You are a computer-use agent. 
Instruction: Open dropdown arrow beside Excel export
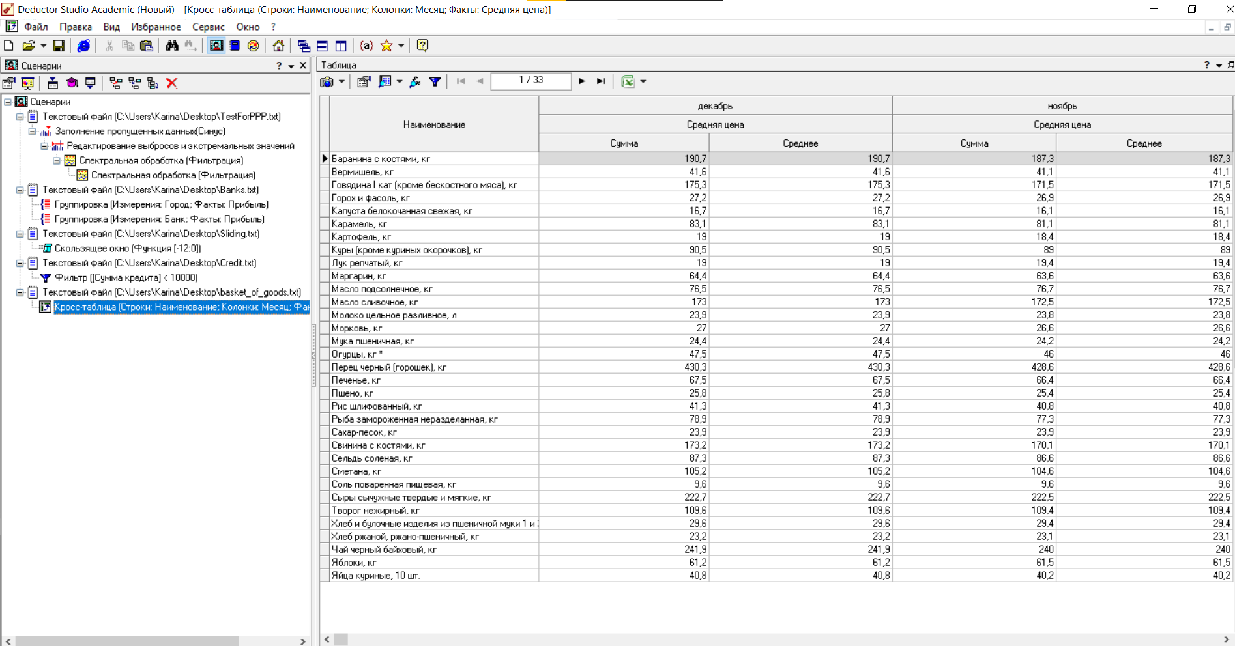point(643,81)
